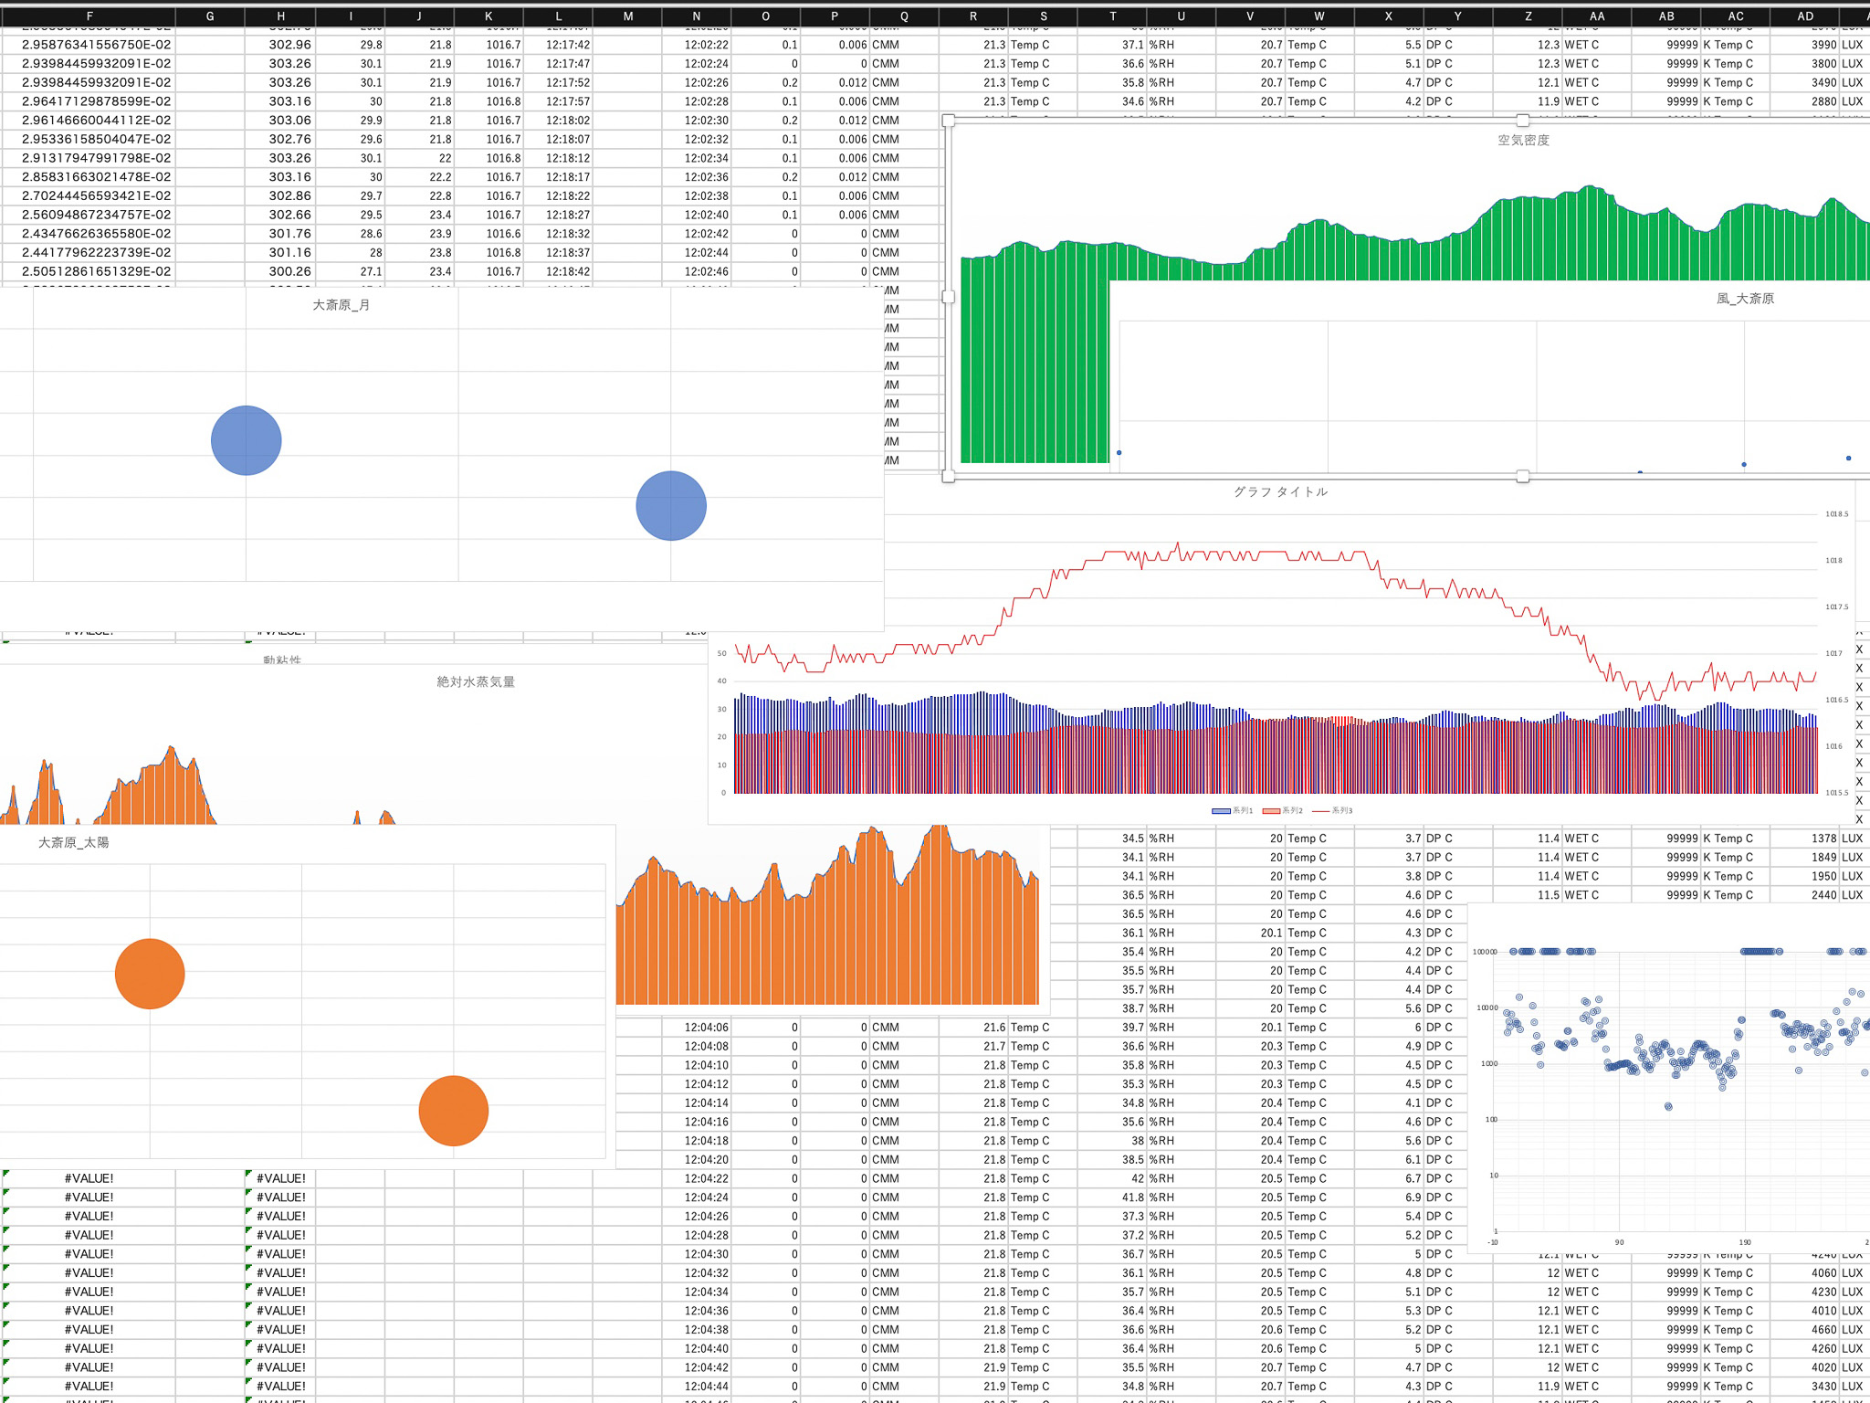Screen dimensions: 1870x1403
Task: Click the 系列1 legend entry
Action: [1233, 810]
